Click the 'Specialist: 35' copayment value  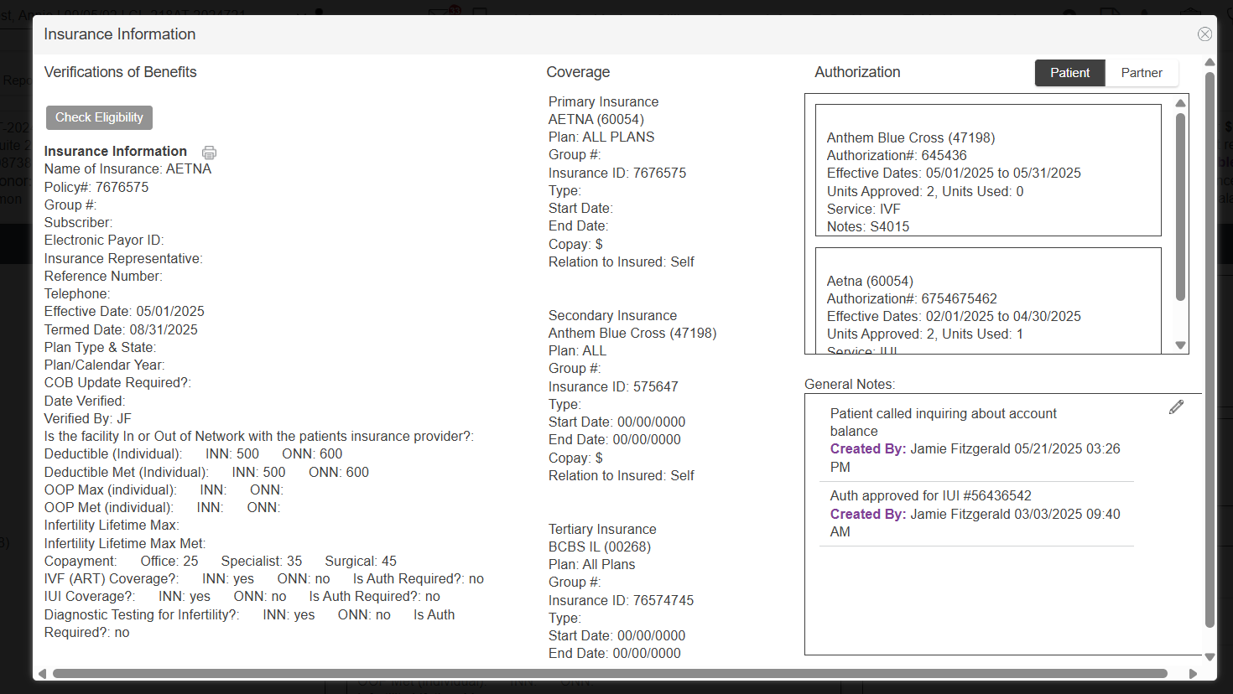[x=262, y=561]
